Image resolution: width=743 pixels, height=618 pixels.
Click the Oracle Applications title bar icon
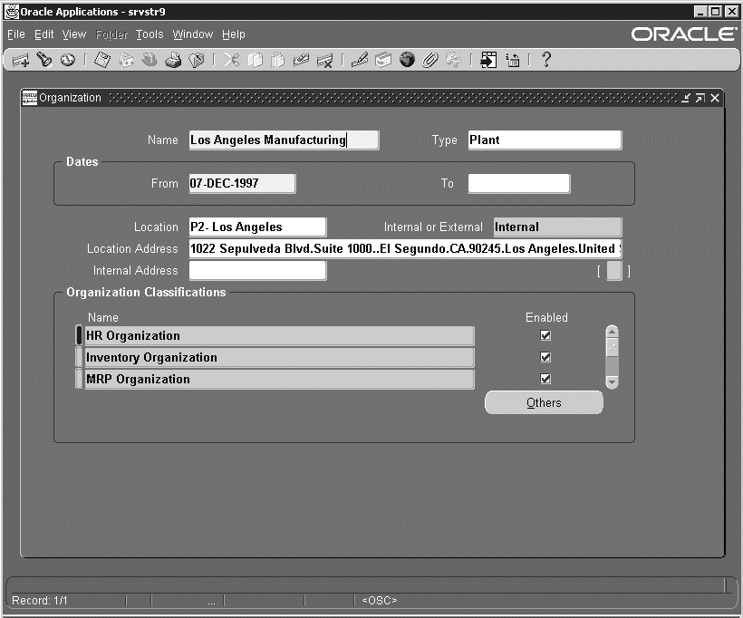[12, 12]
